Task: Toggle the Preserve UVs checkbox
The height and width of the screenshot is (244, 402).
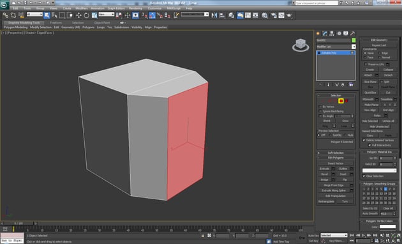Action: tap(366, 64)
